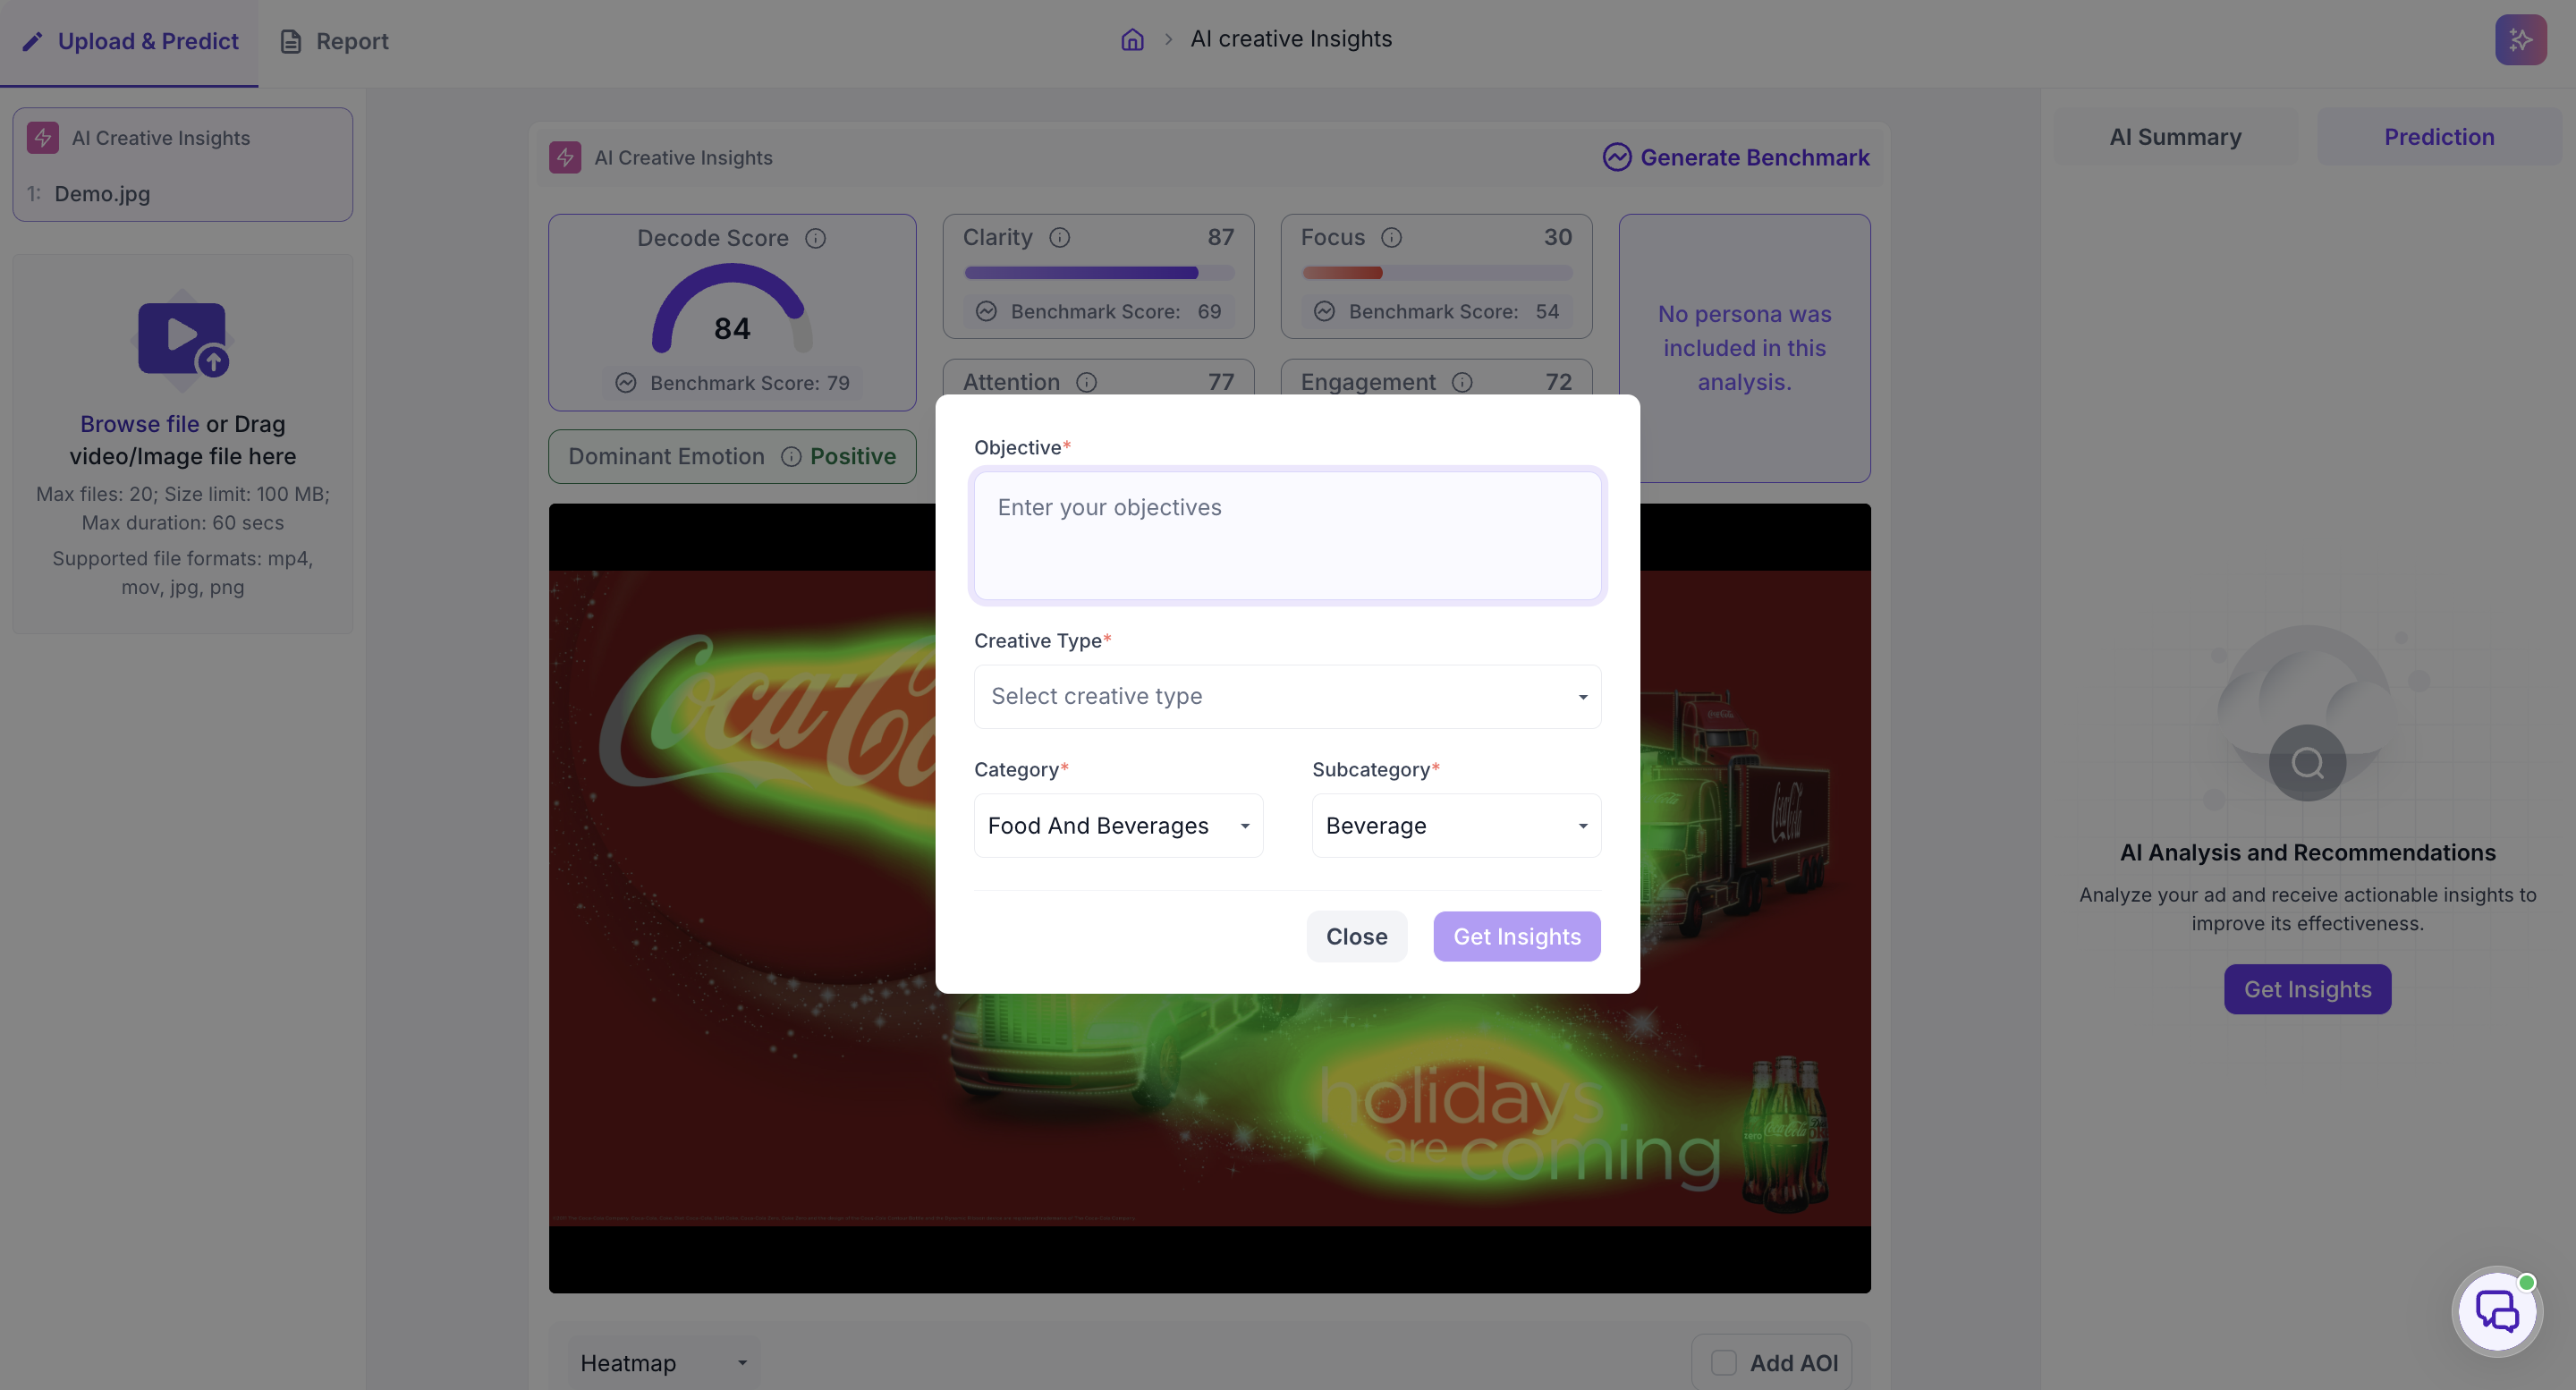Click the Clarity score progress bar

click(1098, 272)
